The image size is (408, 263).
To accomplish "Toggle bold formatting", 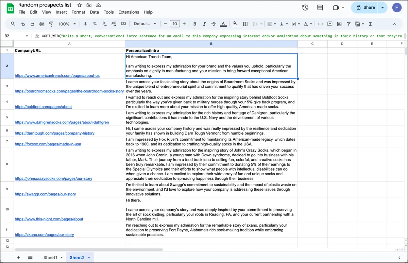I will coord(195,24).
